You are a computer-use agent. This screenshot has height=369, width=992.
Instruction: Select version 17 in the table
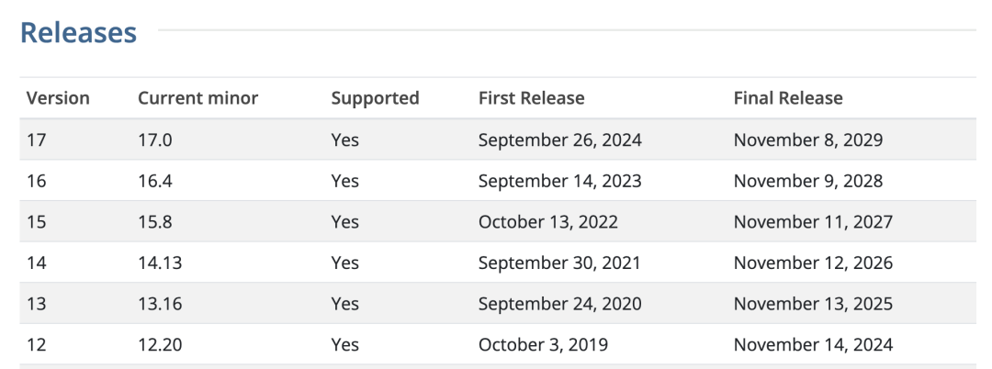[37, 140]
